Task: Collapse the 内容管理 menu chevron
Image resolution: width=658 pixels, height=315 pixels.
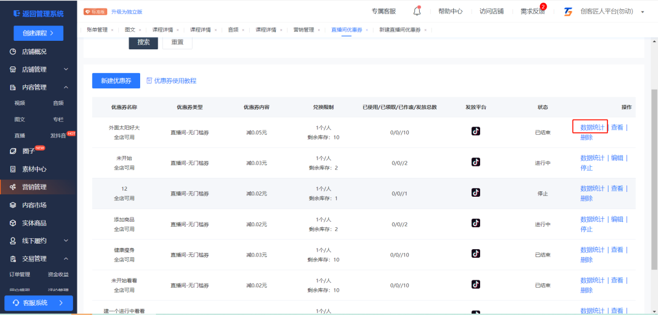Action: click(x=66, y=87)
